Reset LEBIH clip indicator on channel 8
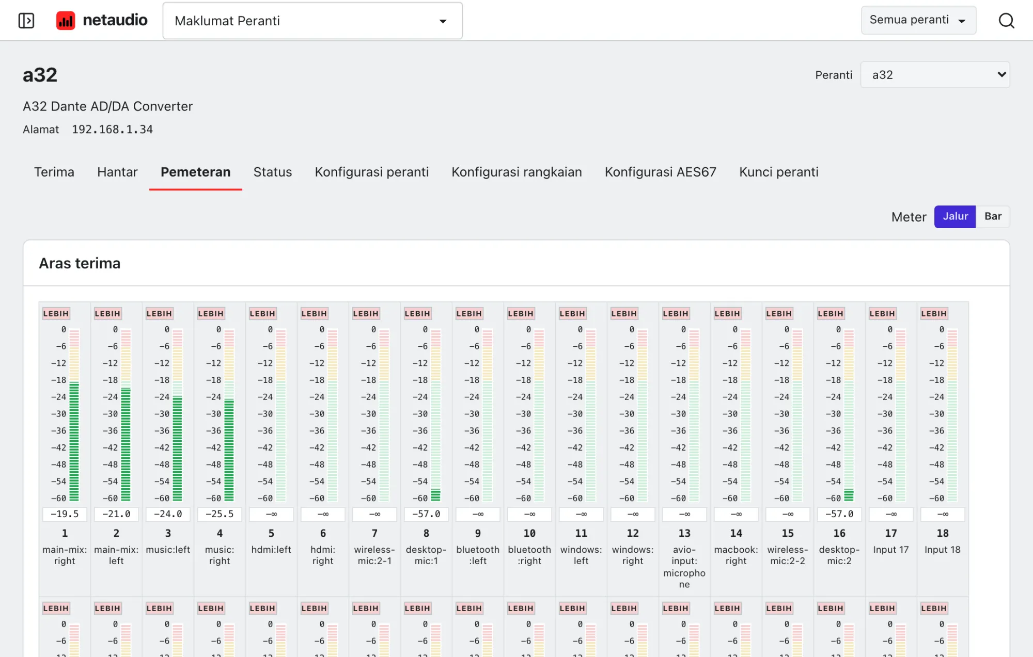1033x657 pixels. [417, 313]
